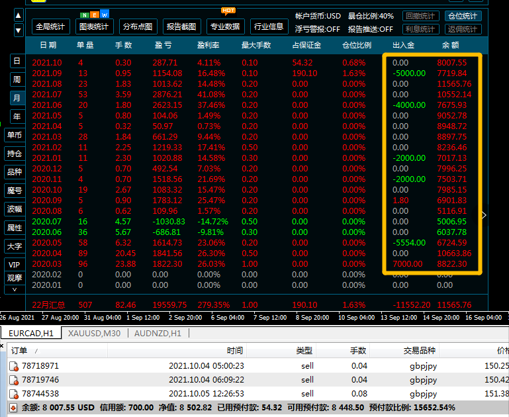
Task: Click 盈利率 profit rate column header
Action: [208, 45]
